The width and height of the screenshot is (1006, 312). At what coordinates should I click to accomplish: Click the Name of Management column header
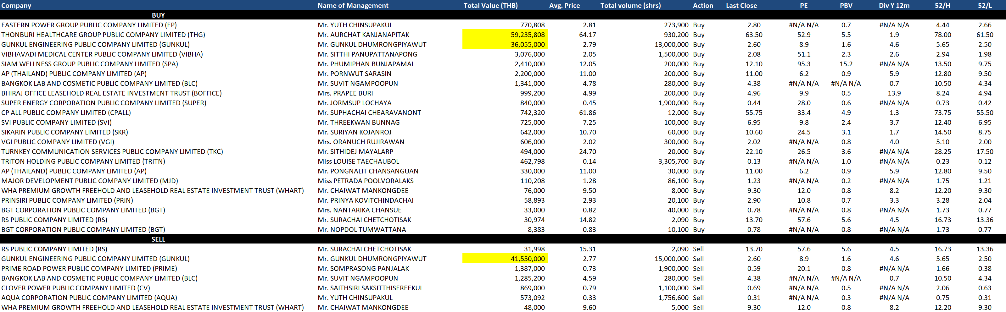353,5
